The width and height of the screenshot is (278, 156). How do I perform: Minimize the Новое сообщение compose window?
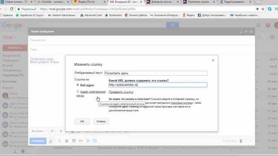tap(241, 32)
